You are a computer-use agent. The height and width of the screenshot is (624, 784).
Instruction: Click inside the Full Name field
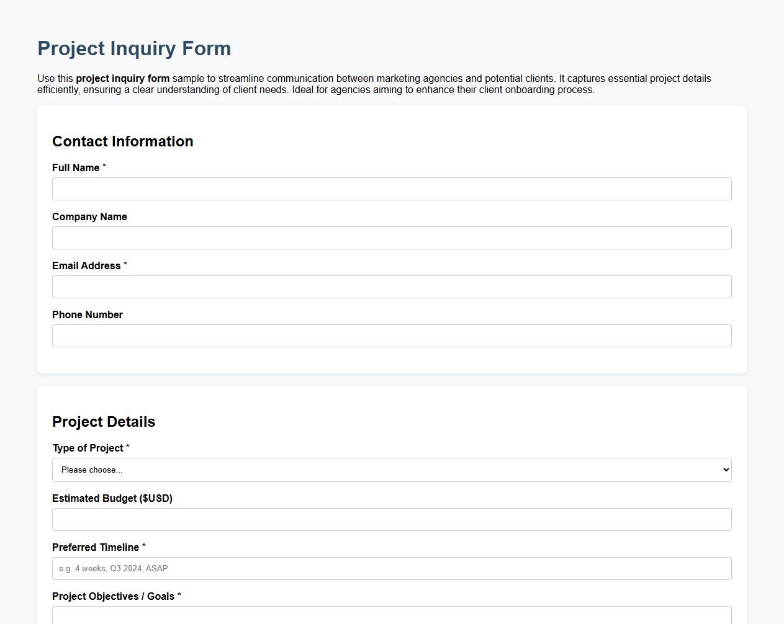pyautogui.click(x=392, y=189)
